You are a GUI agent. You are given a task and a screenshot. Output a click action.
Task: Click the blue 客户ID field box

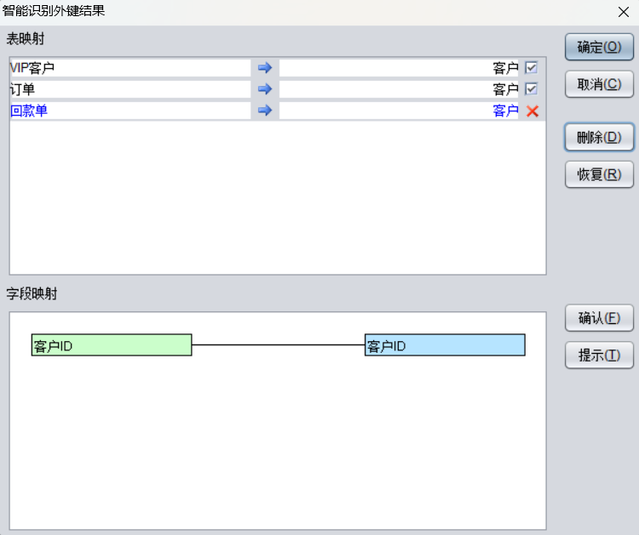tap(445, 345)
